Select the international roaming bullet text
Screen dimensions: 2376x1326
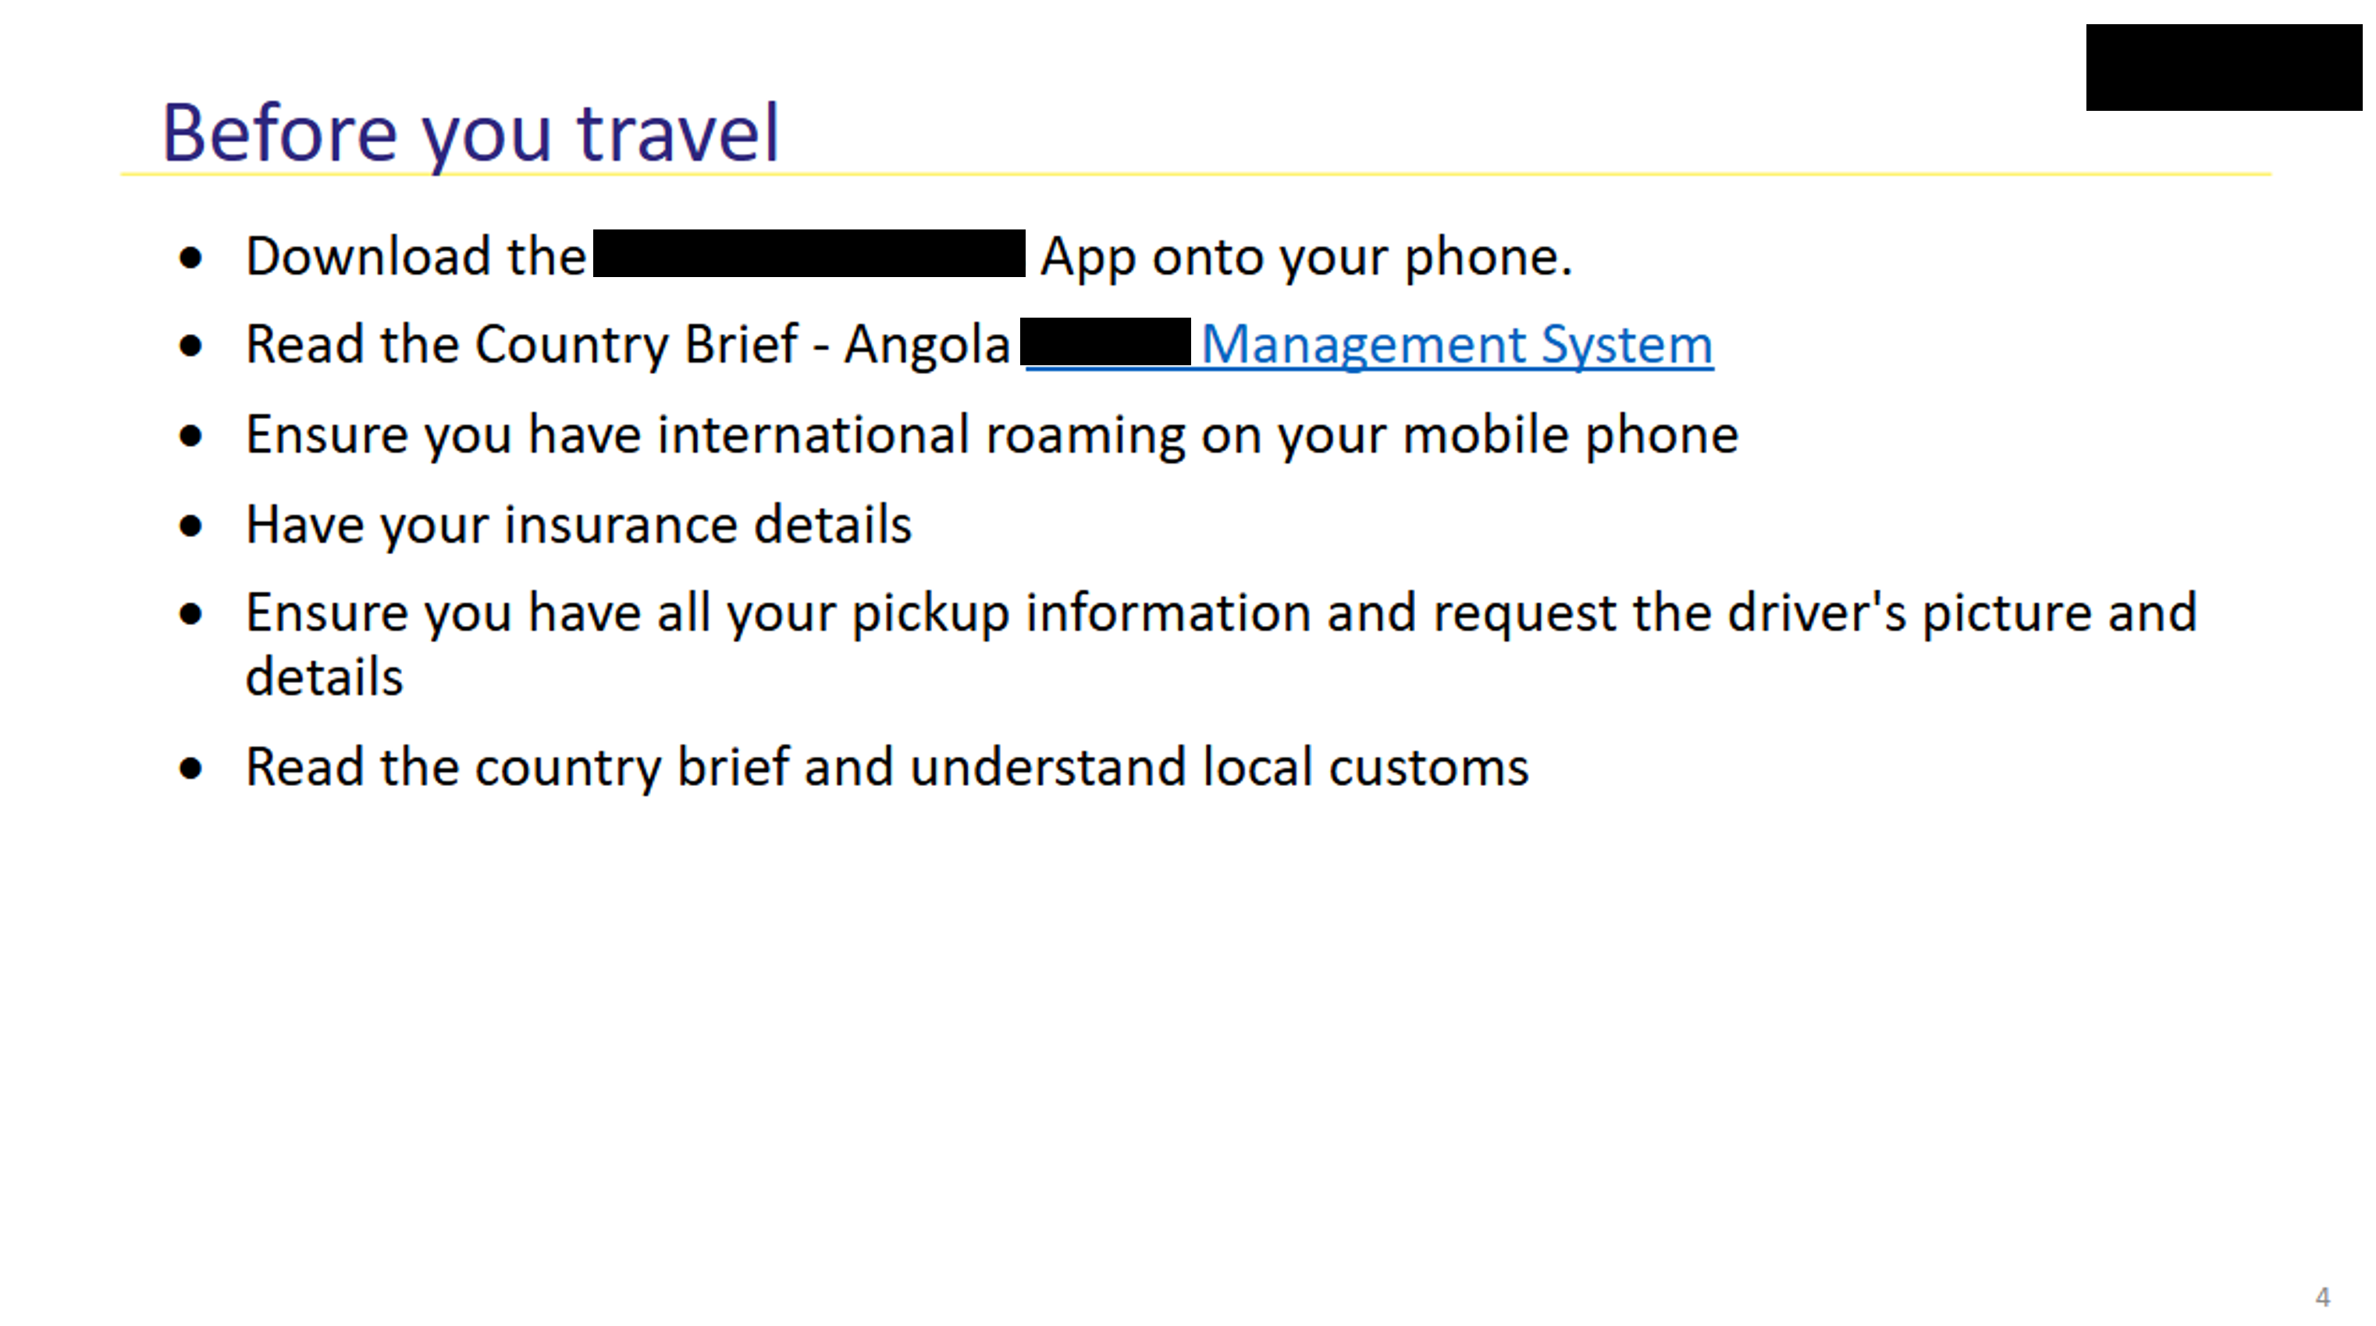991,435
